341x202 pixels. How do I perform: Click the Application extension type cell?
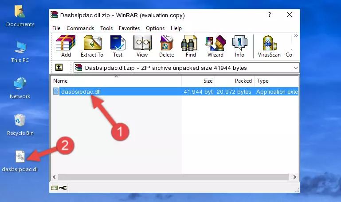[277, 91]
